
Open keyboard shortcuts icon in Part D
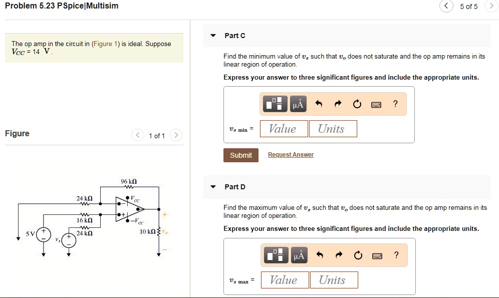pos(378,255)
